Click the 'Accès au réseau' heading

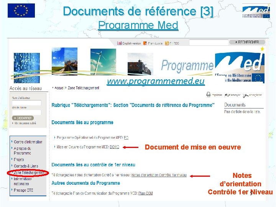26,89
